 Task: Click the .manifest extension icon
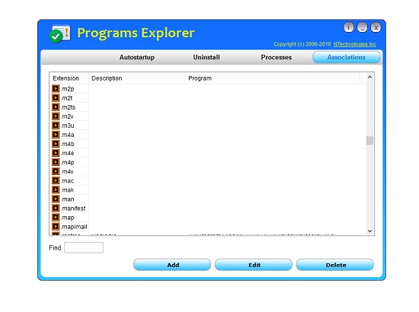56,208
